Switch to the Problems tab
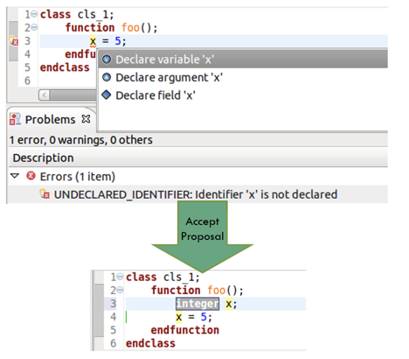 pos(50,119)
